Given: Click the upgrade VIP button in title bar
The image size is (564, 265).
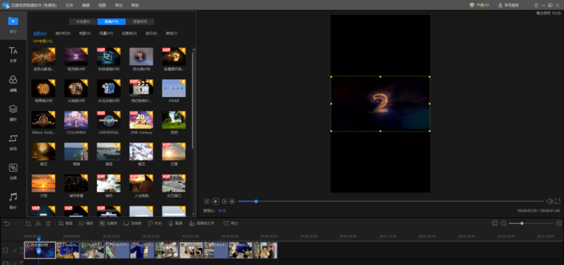Looking at the screenshot, I should point(479,5).
